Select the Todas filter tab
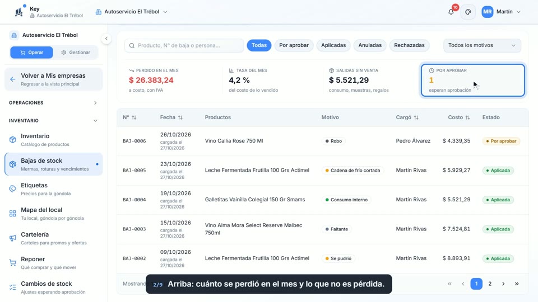 [x=259, y=45]
